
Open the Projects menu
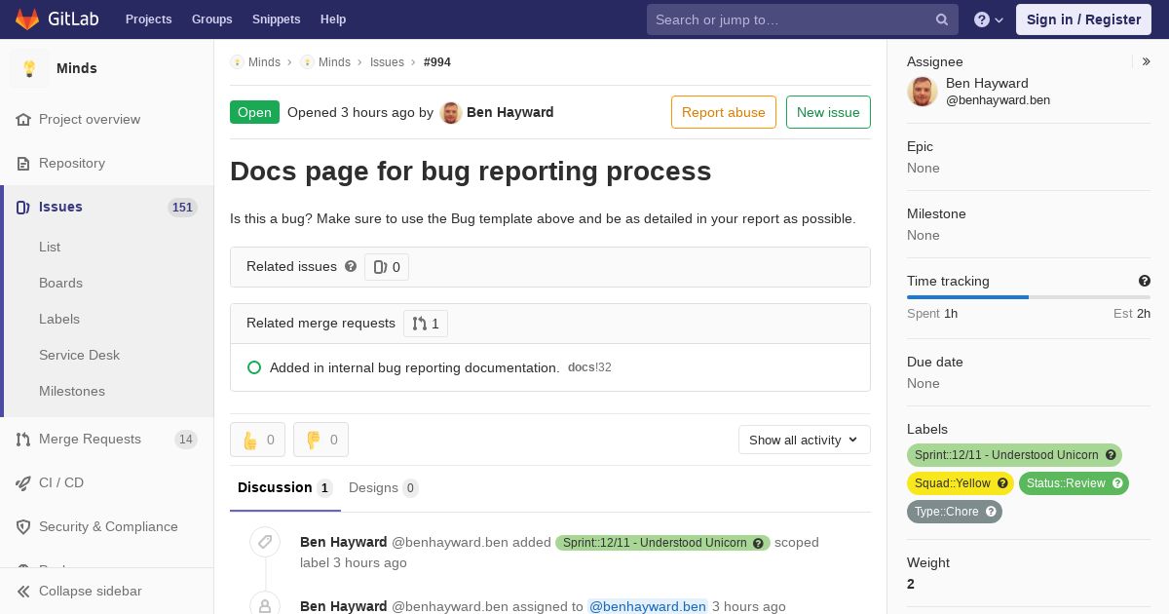pos(148,19)
